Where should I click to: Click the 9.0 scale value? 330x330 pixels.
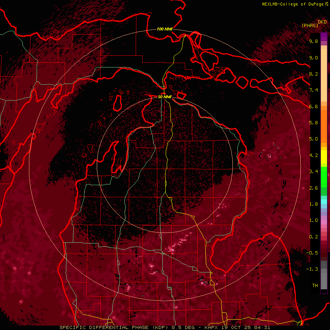point(313,58)
